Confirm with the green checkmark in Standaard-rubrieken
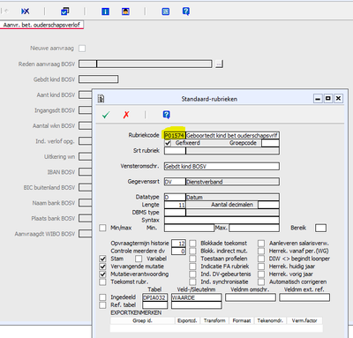353x338 pixels. coord(106,115)
